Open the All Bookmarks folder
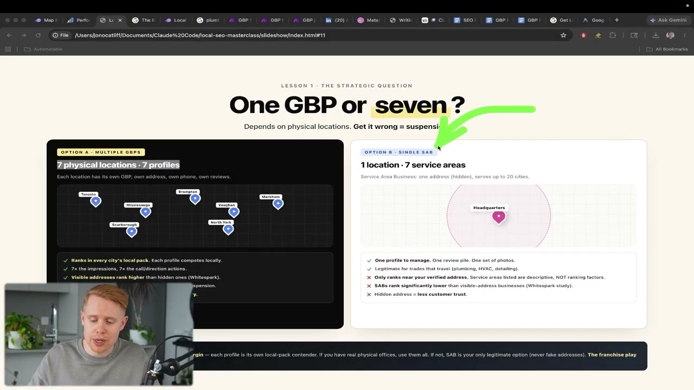Image resolution: width=694 pixels, height=390 pixels. pos(667,49)
